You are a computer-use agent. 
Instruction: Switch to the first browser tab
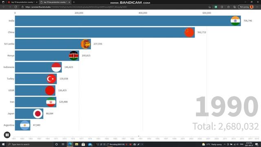pyautogui.click(x=22, y=2)
